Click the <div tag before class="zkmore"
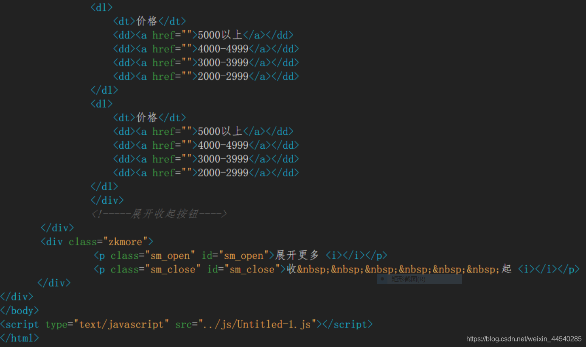This screenshot has height=347, width=586. point(52,242)
